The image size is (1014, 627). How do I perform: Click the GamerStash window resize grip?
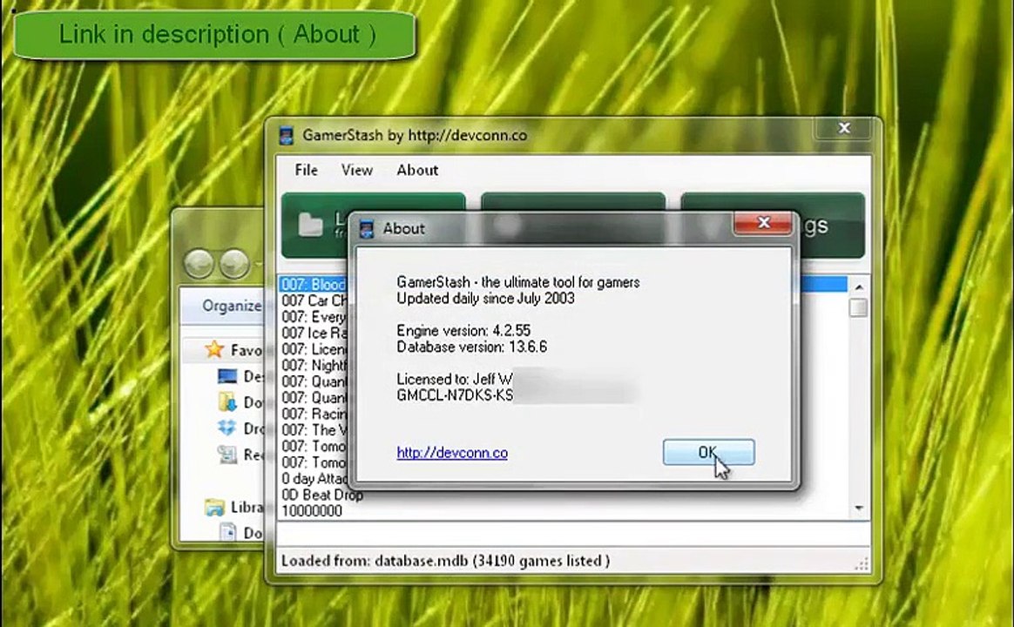pos(862,563)
